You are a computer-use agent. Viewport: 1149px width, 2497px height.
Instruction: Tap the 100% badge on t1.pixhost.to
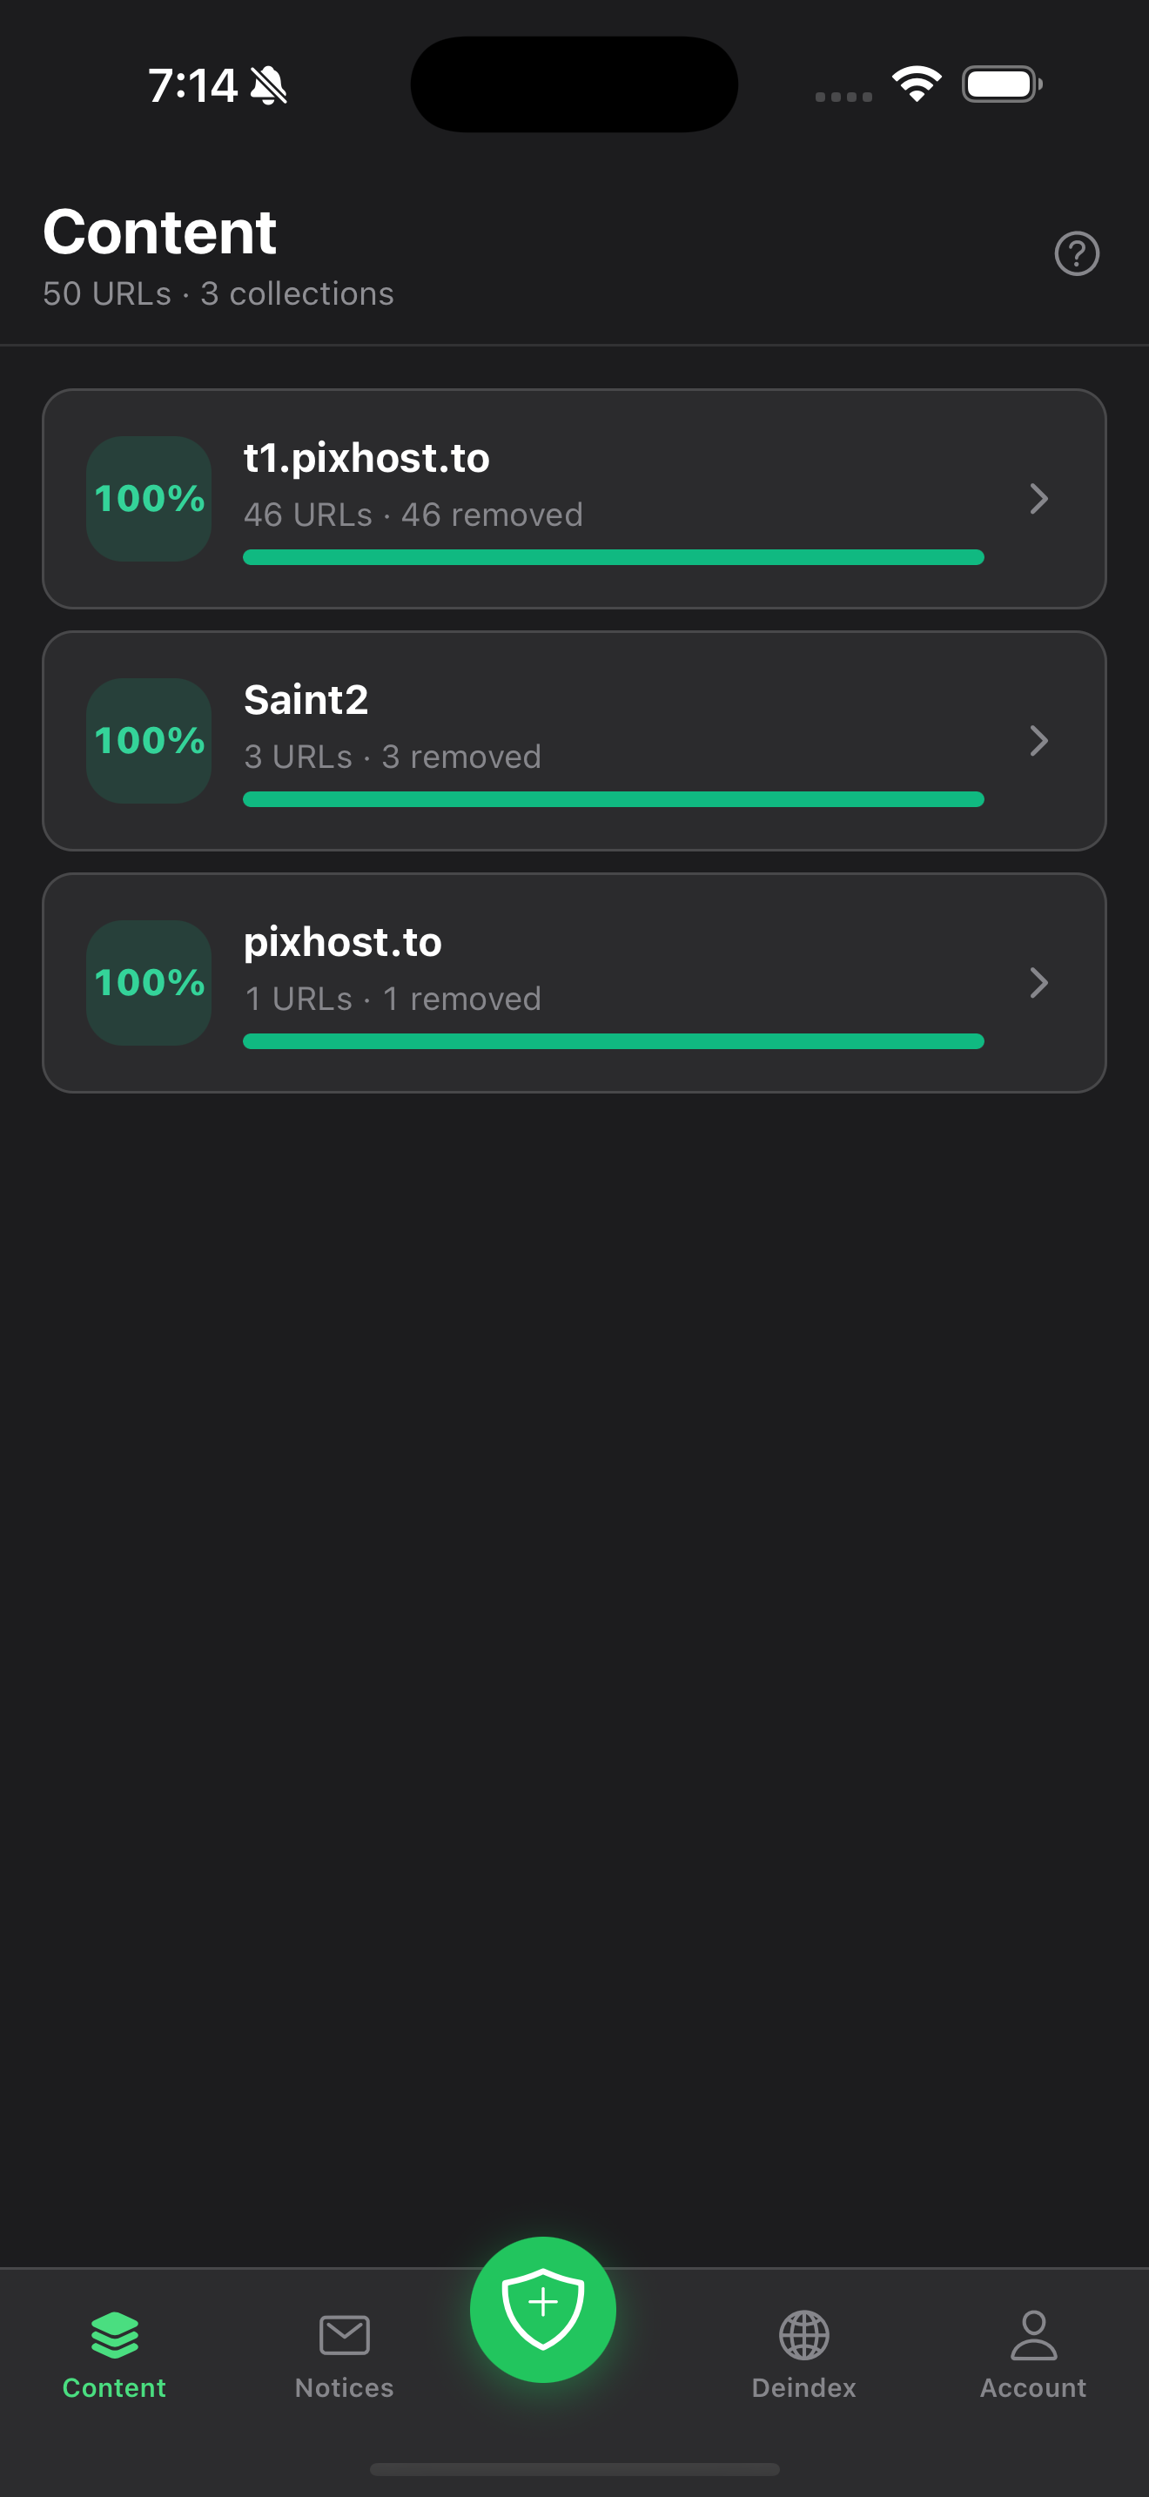coord(149,498)
